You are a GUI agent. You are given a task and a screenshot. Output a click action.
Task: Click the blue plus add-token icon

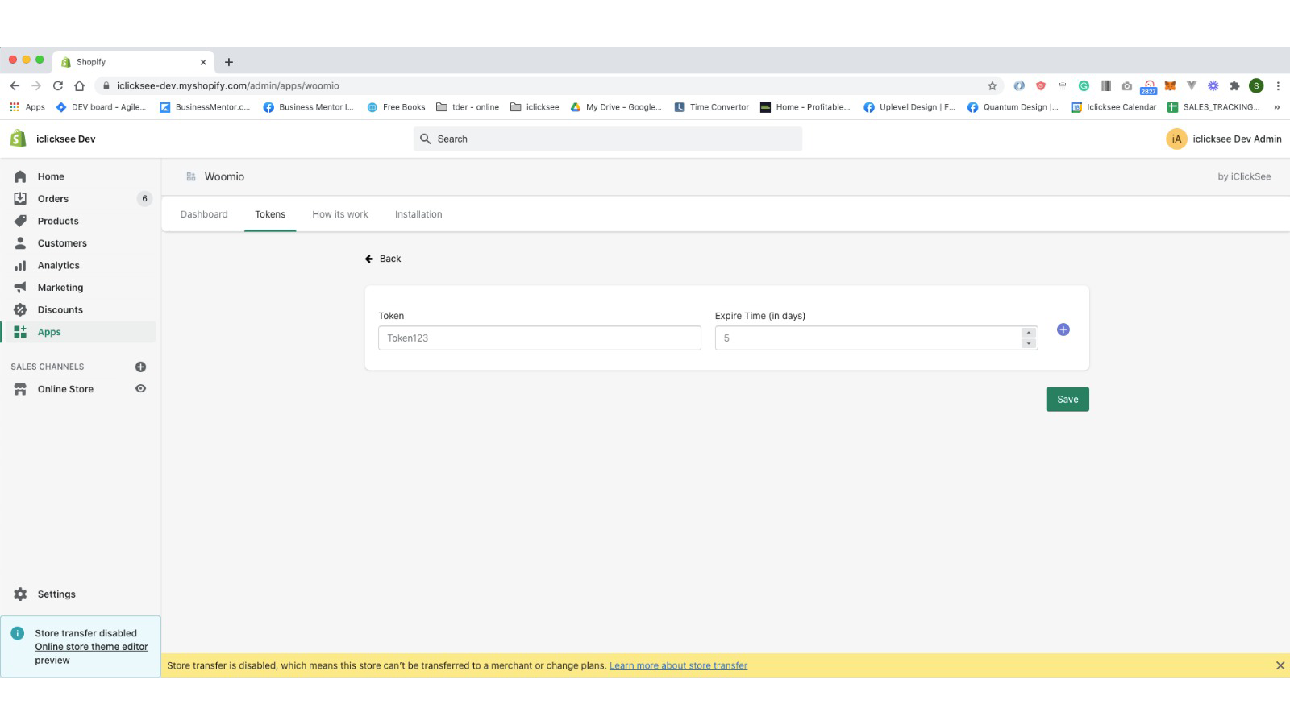pyautogui.click(x=1063, y=329)
